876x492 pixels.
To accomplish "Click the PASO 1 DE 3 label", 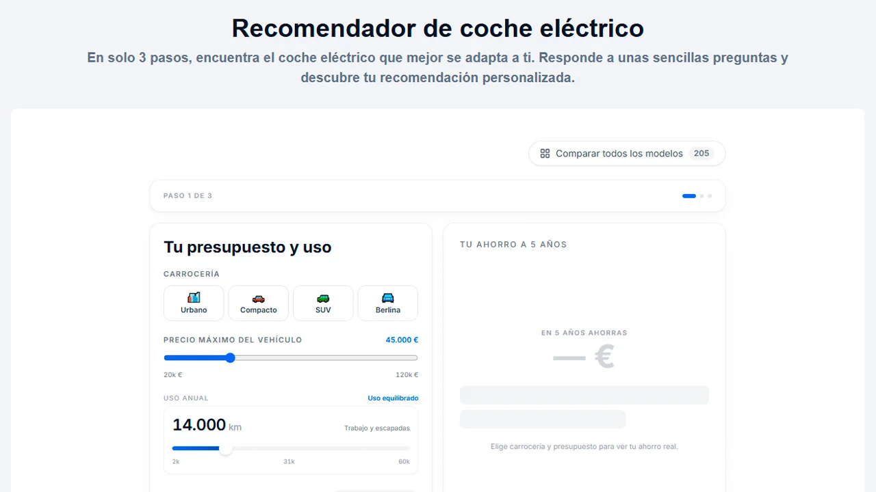I will click(x=188, y=196).
